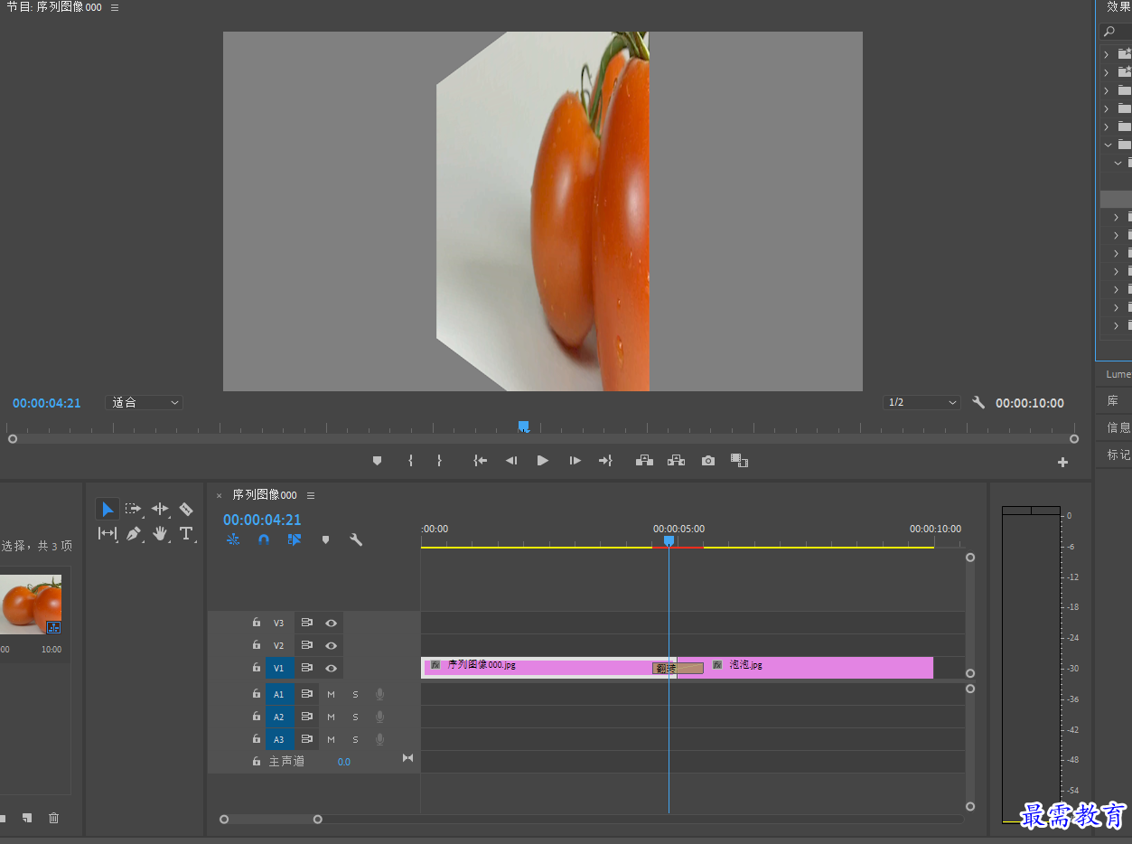The width and height of the screenshot is (1132, 844).
Task: Toggle sync lock on track A1
Action: tap(307, 694)
